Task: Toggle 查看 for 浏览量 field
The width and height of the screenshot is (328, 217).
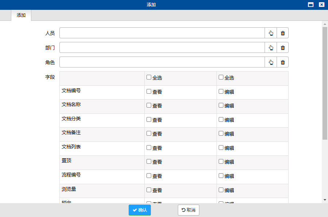Action: [x=149, y=190]
